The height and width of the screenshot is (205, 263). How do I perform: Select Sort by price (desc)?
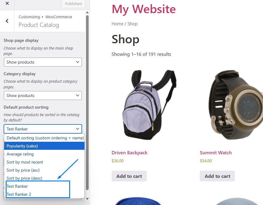coord(44,178)
